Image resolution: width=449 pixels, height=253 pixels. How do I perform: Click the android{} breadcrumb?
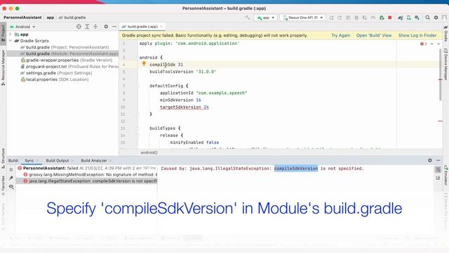pos(149,153)
